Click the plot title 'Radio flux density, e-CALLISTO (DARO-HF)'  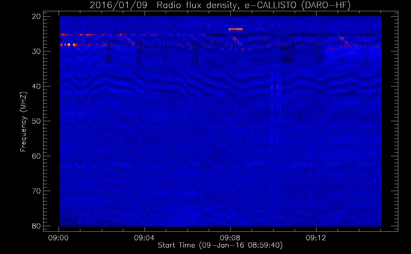point(254,5)
